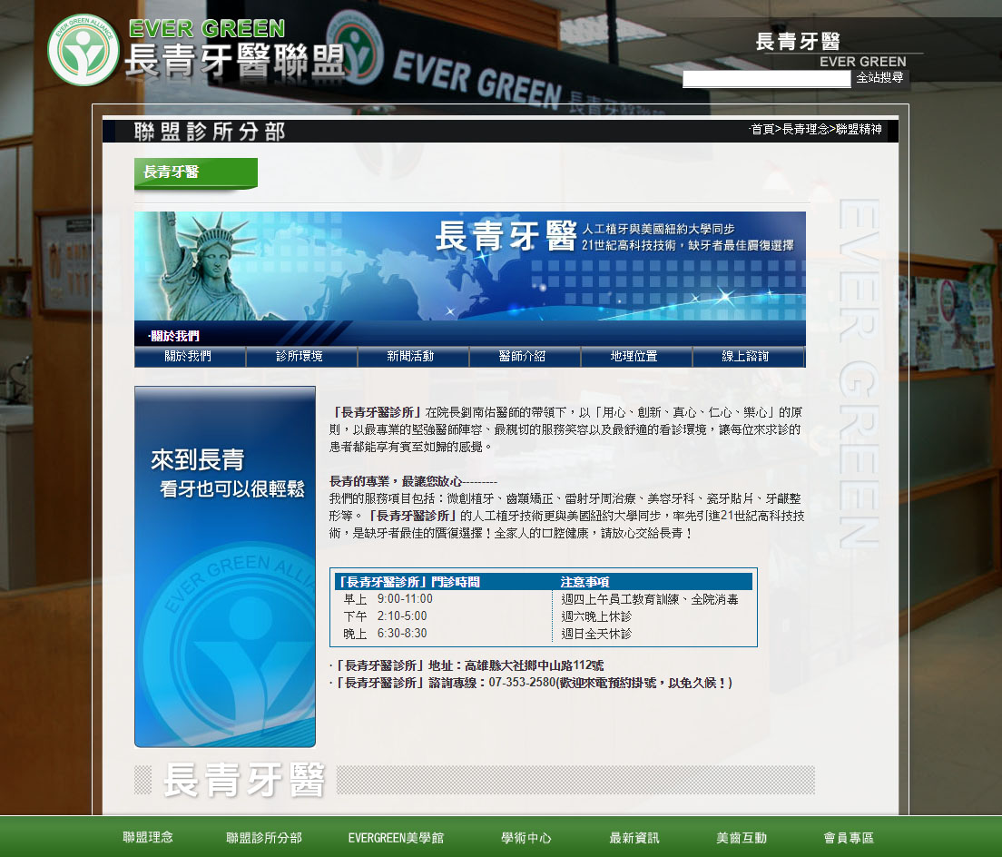The height and width of the screenshot is (857, 1002).
Task: Click the Statue of Liberty banner image
Action: click(x=469, y=266)
